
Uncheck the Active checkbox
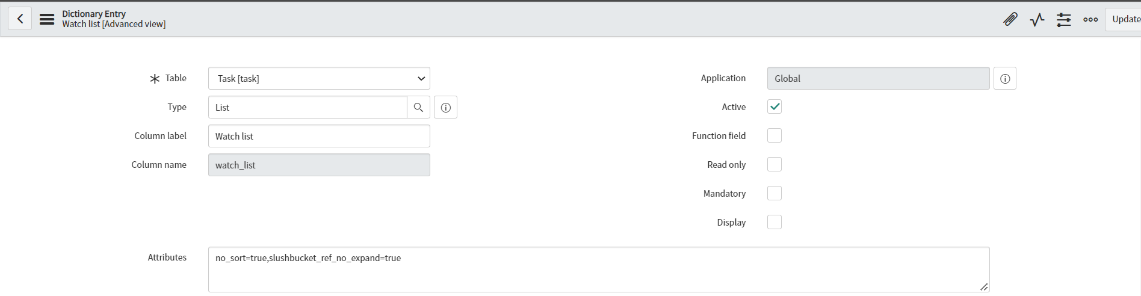click(775, 106)
